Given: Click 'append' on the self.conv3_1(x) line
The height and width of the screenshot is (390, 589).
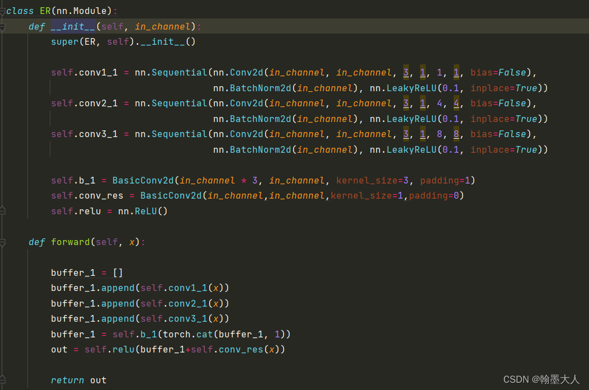Looking at the screenshot, I should [x=118, y=318].
